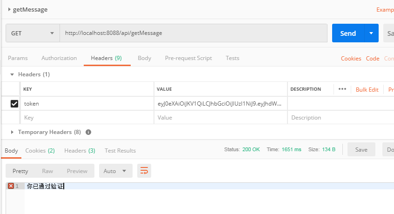This screenshot has width=394, height=214.
Task: Select the Headers (9) request tab
Action: coord(106,58)
